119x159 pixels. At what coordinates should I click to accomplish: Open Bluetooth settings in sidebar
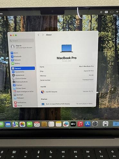coord(16,56)
